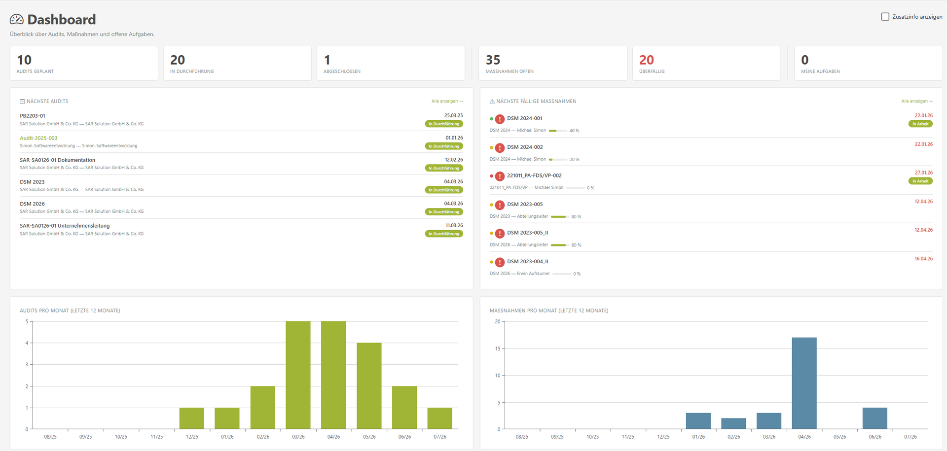
Task: Open the Meine Aufgaben stat card
Action: [868, 63]
